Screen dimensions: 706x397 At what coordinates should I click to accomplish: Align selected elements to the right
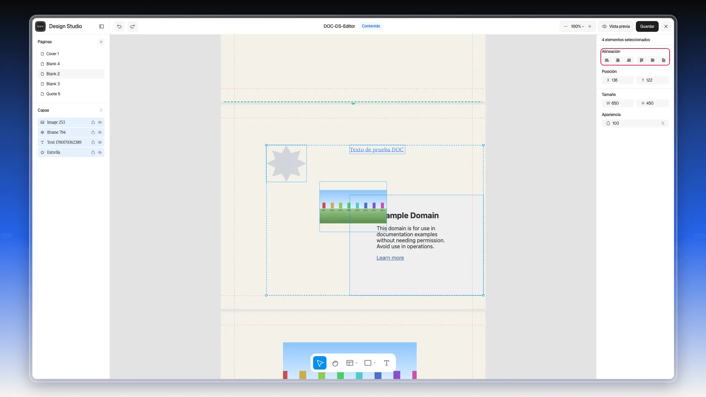(x=629, y=60)
